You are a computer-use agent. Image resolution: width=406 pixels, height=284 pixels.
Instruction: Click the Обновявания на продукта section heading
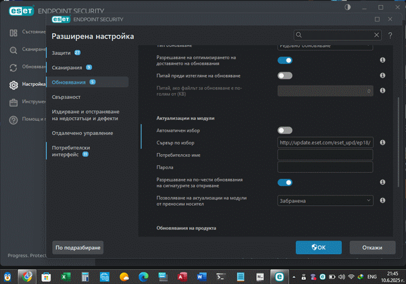pos(186,228)
